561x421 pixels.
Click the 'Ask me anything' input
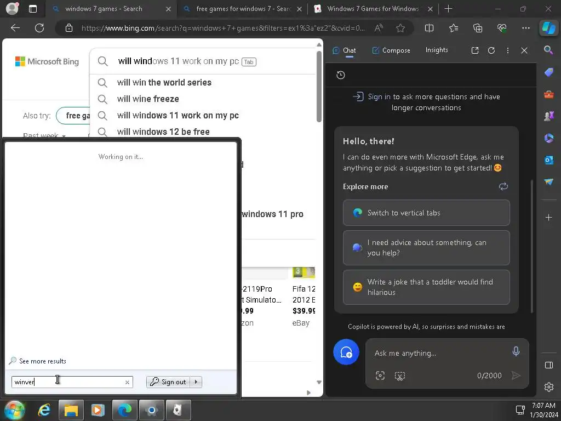(x=440, y=353)
